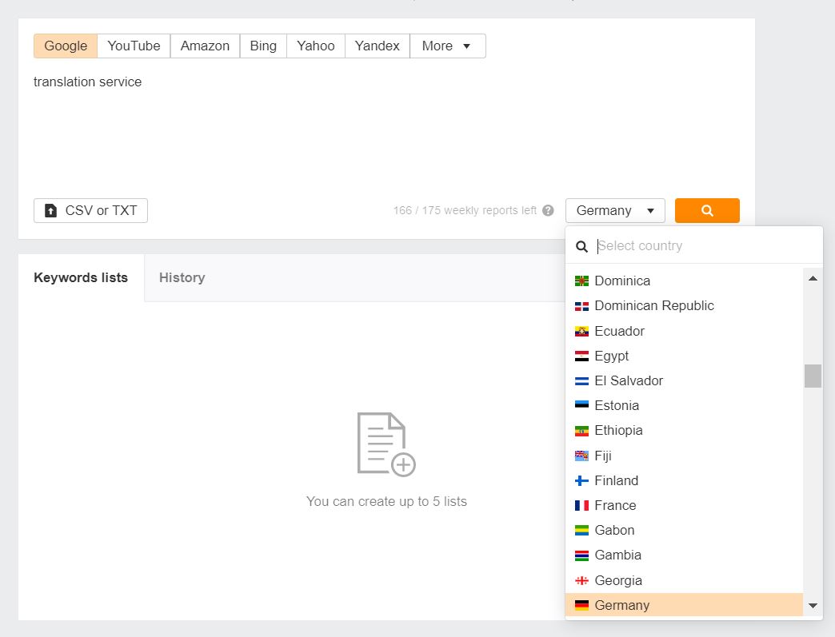Click the country list scrollbar down arrow
Screen dimensions: 835x637
(x=813, y=606)
